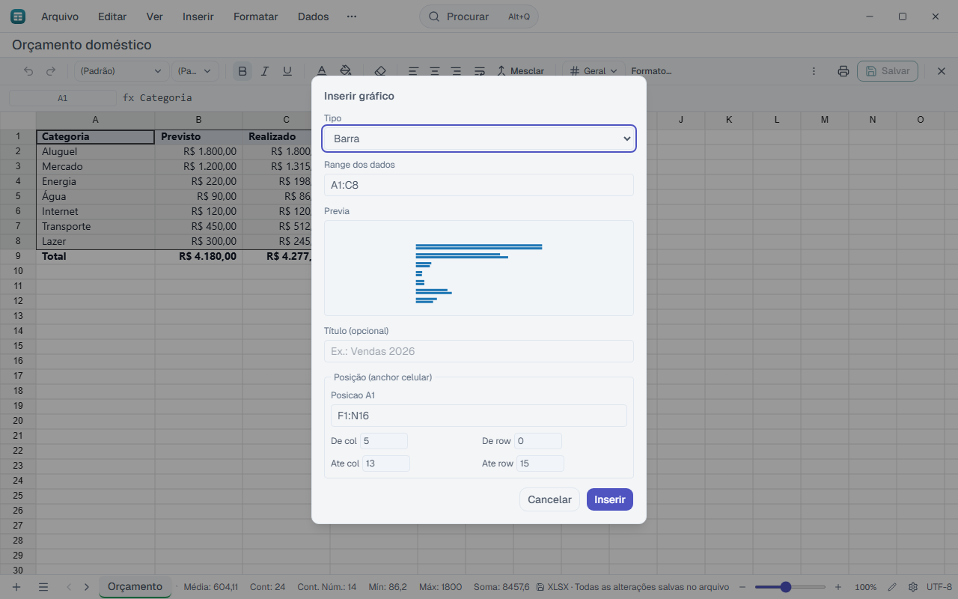
Task: Add a new sheet with plus icon
Action: [x=16, y=587]
